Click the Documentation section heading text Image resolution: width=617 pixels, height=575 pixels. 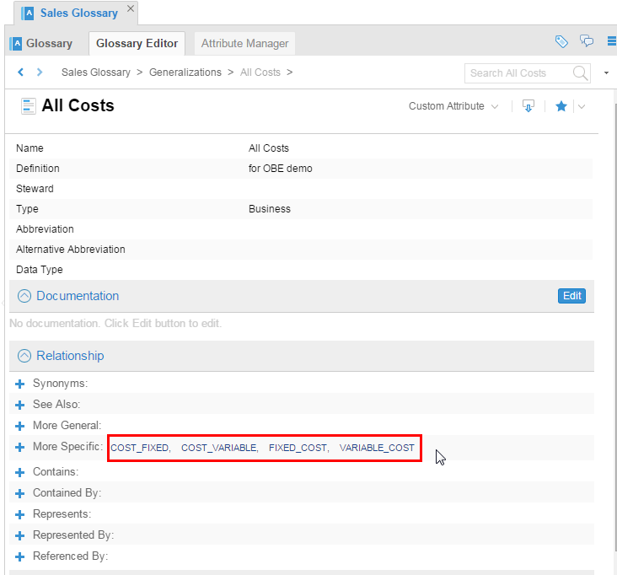point(78,296)
